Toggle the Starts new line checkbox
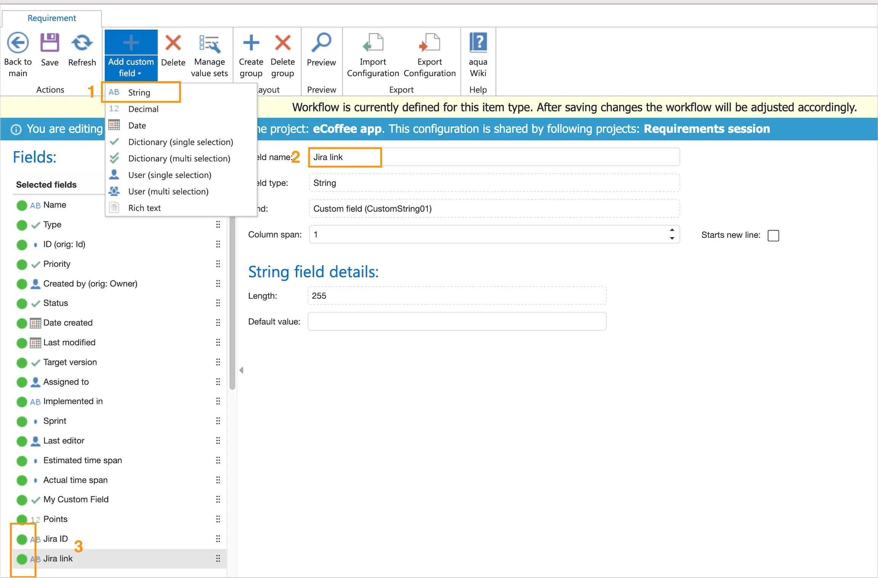The width and height of the screenshot is (878, 578). tap(773, 235)
